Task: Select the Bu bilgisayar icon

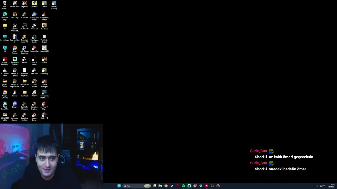Action: tap(5, 38)
